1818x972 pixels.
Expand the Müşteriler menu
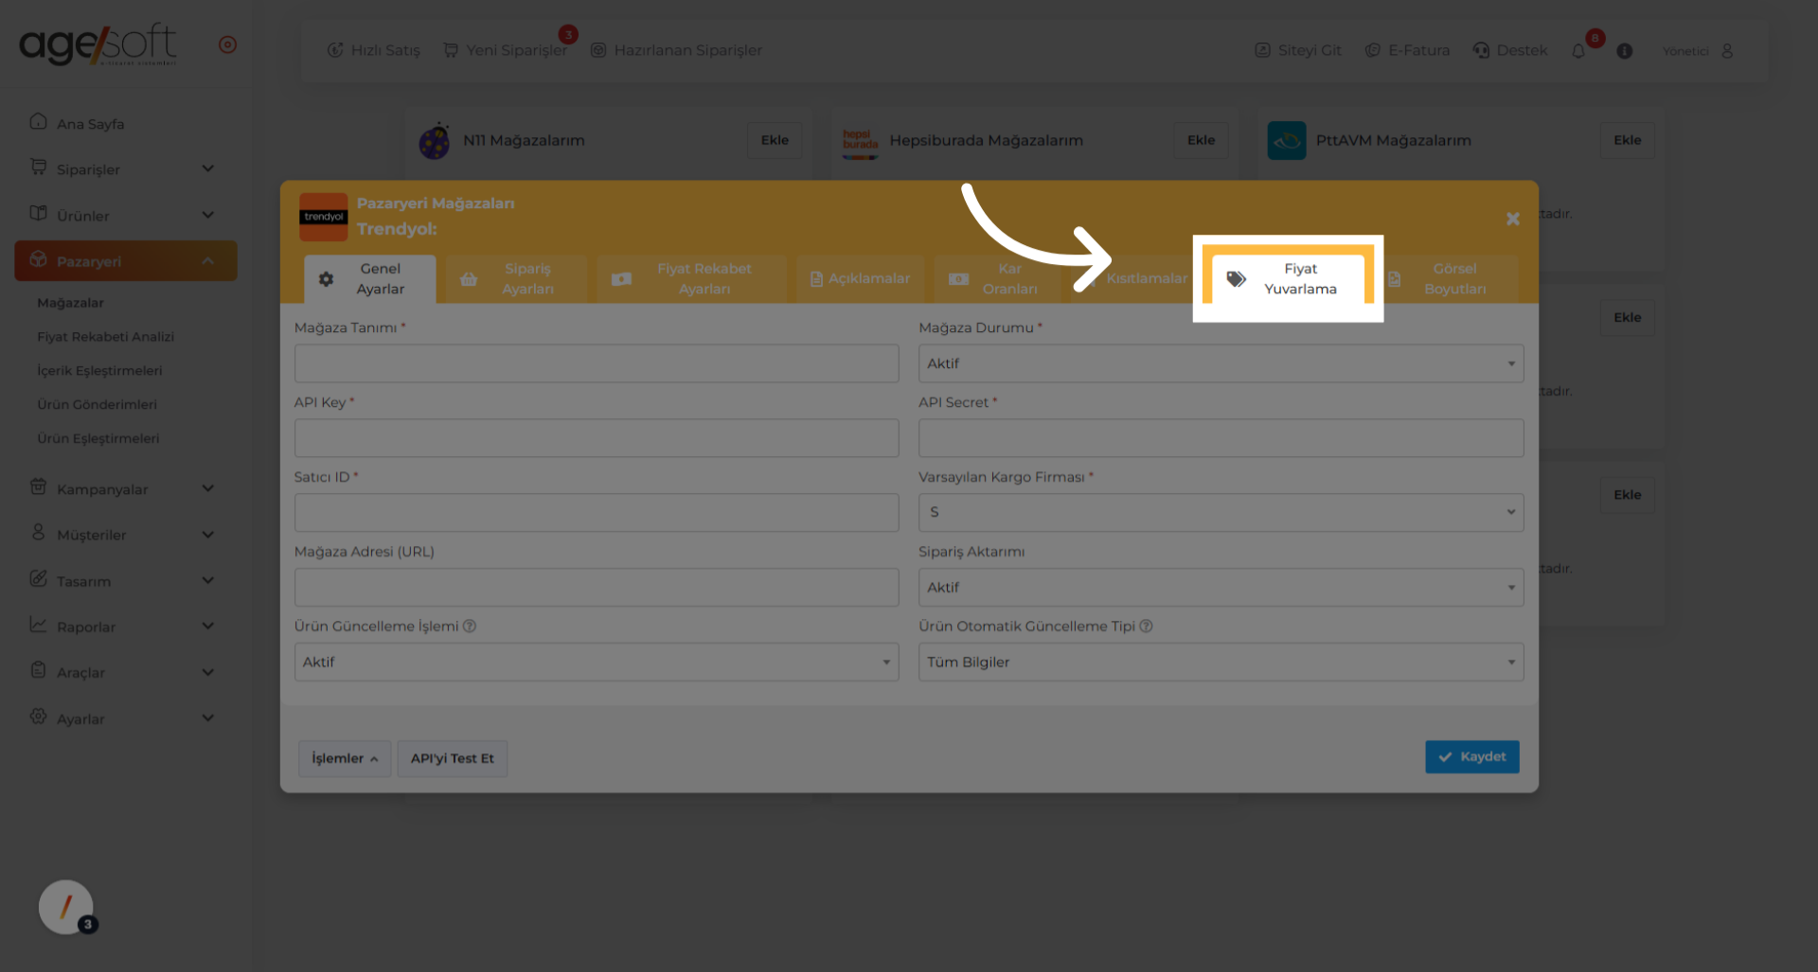pos(126,534)
